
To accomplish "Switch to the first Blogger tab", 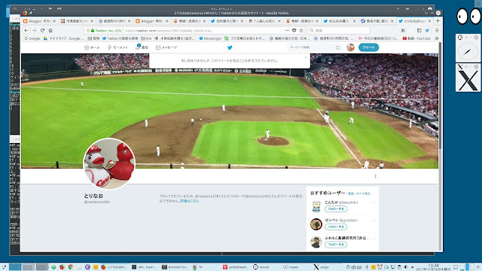I will point(39,21).
